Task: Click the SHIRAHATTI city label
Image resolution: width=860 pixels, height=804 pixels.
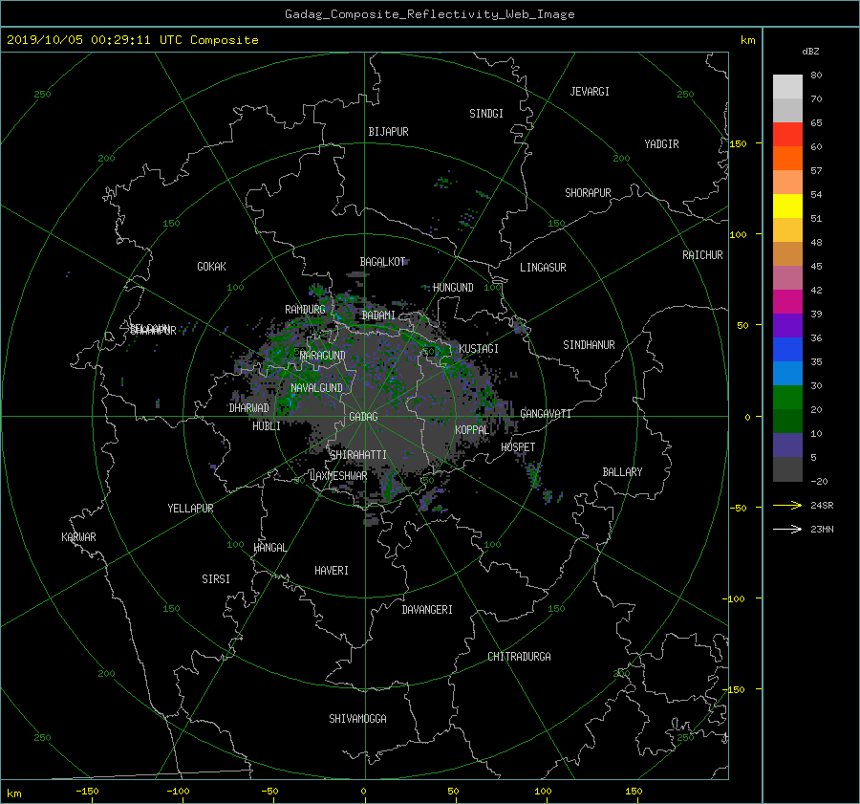Action: [358, 455]
